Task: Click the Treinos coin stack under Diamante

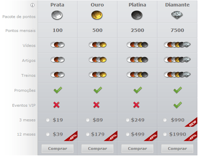Action: point(177,74)
